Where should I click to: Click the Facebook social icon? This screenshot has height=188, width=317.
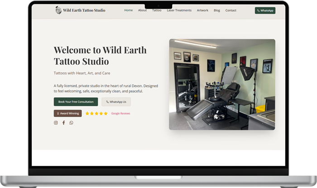point(64,122)
